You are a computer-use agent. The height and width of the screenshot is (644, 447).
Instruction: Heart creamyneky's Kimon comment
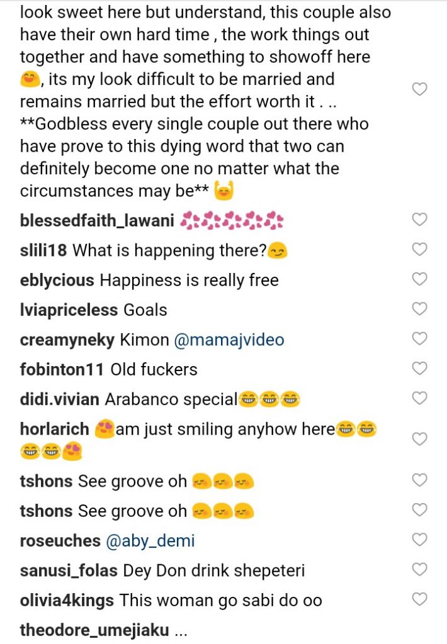tap(419, 338)
